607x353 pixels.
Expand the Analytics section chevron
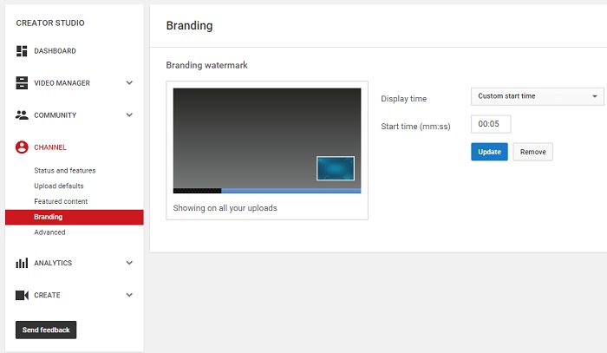tap(129, 263)
